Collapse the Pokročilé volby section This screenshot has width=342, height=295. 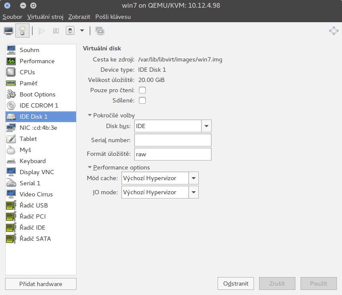[90, 115]
